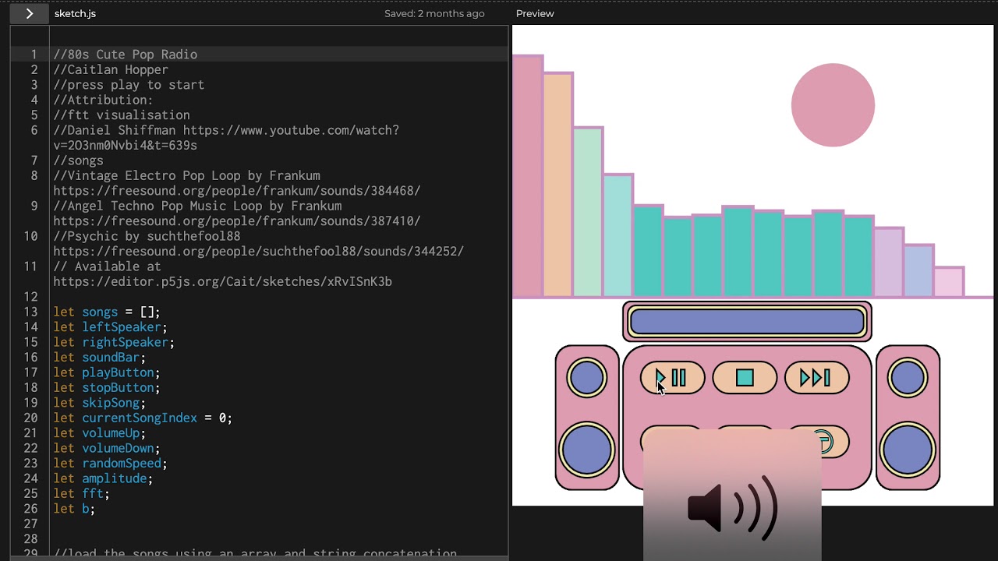Click the 'let playButton;' line
The image size is (998, 561).
pos(107,372)
